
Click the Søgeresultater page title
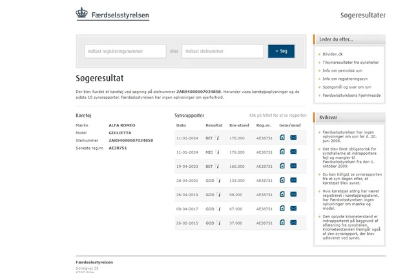click(363, 15)
